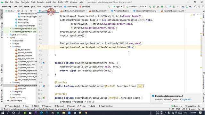This screenshot has width=205, height=115.
Task: Toggle the Structure tool window
Action: pyautogui.click(x=2, y=68)
